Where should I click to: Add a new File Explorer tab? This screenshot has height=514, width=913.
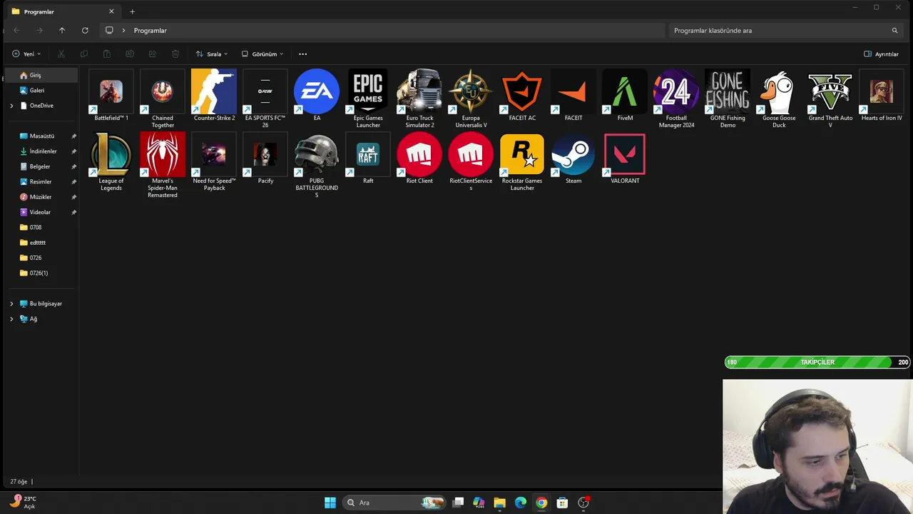pos(132,12)
